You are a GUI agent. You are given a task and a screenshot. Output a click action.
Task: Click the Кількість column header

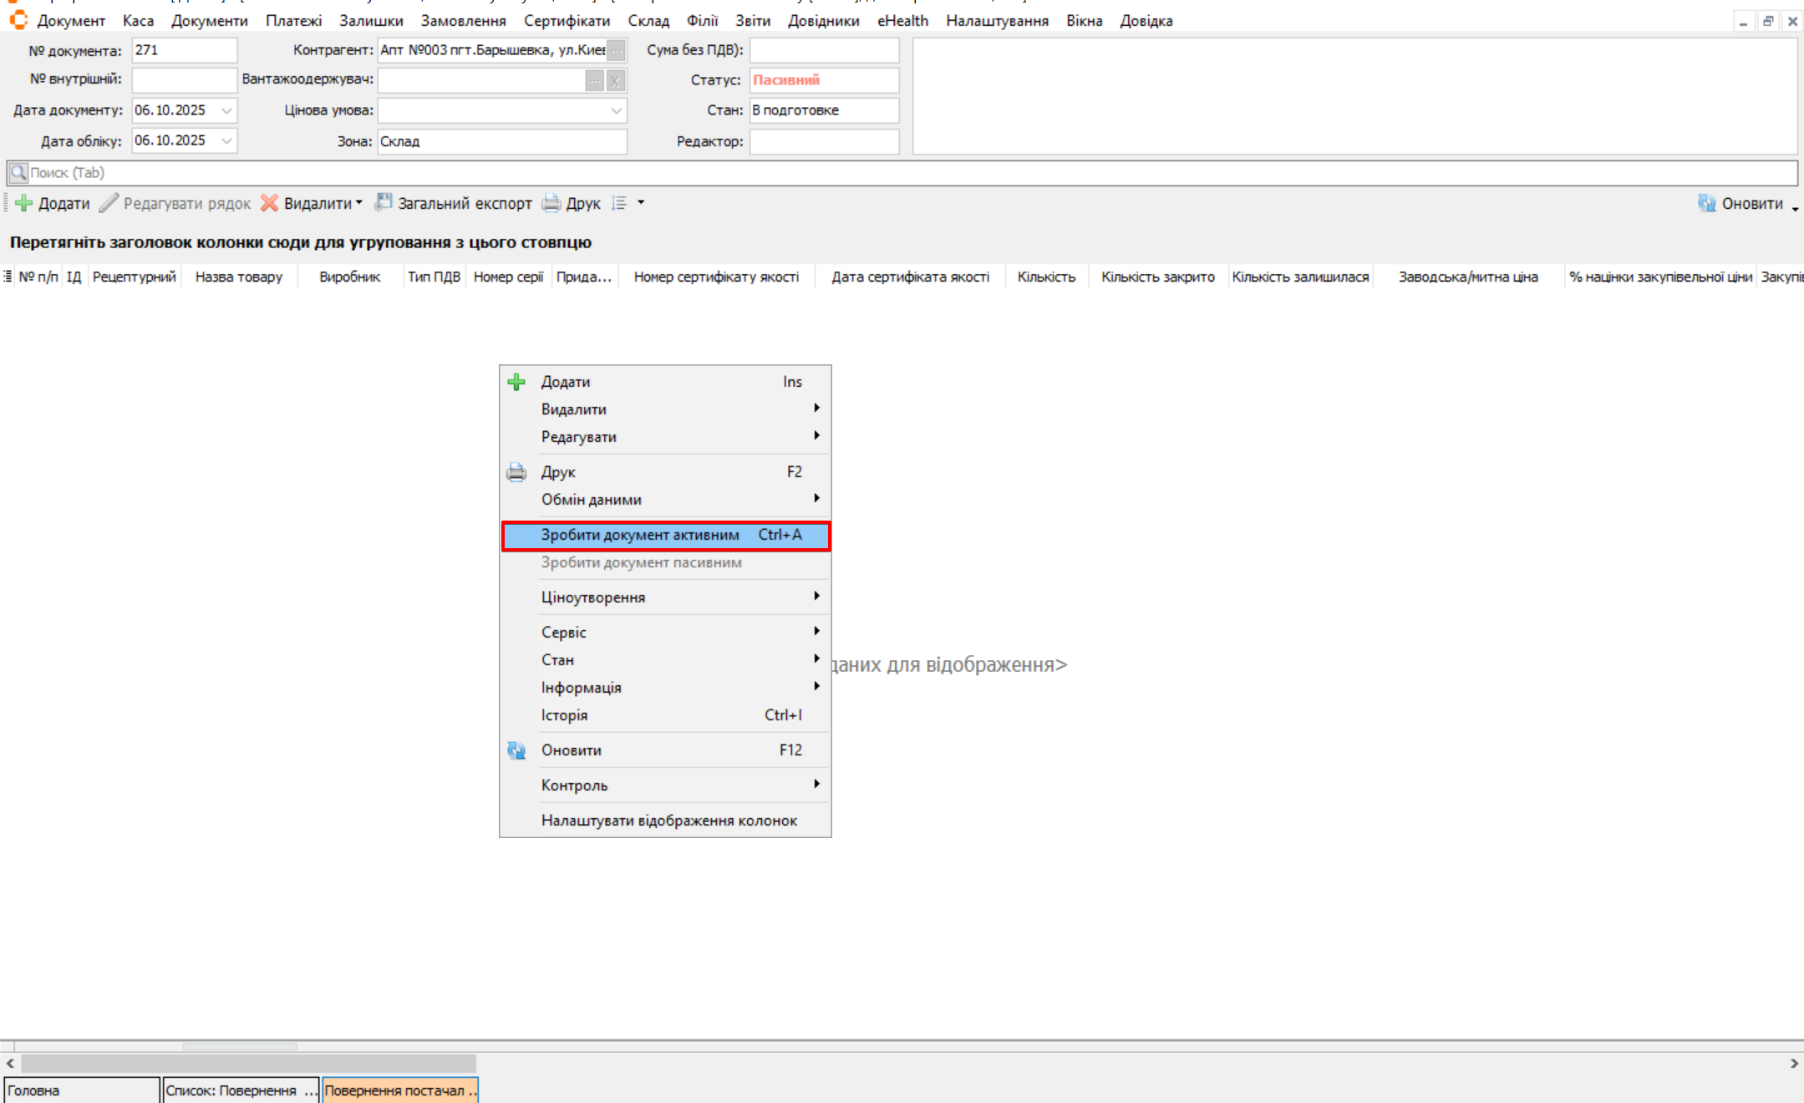(x=1046, y=277)
